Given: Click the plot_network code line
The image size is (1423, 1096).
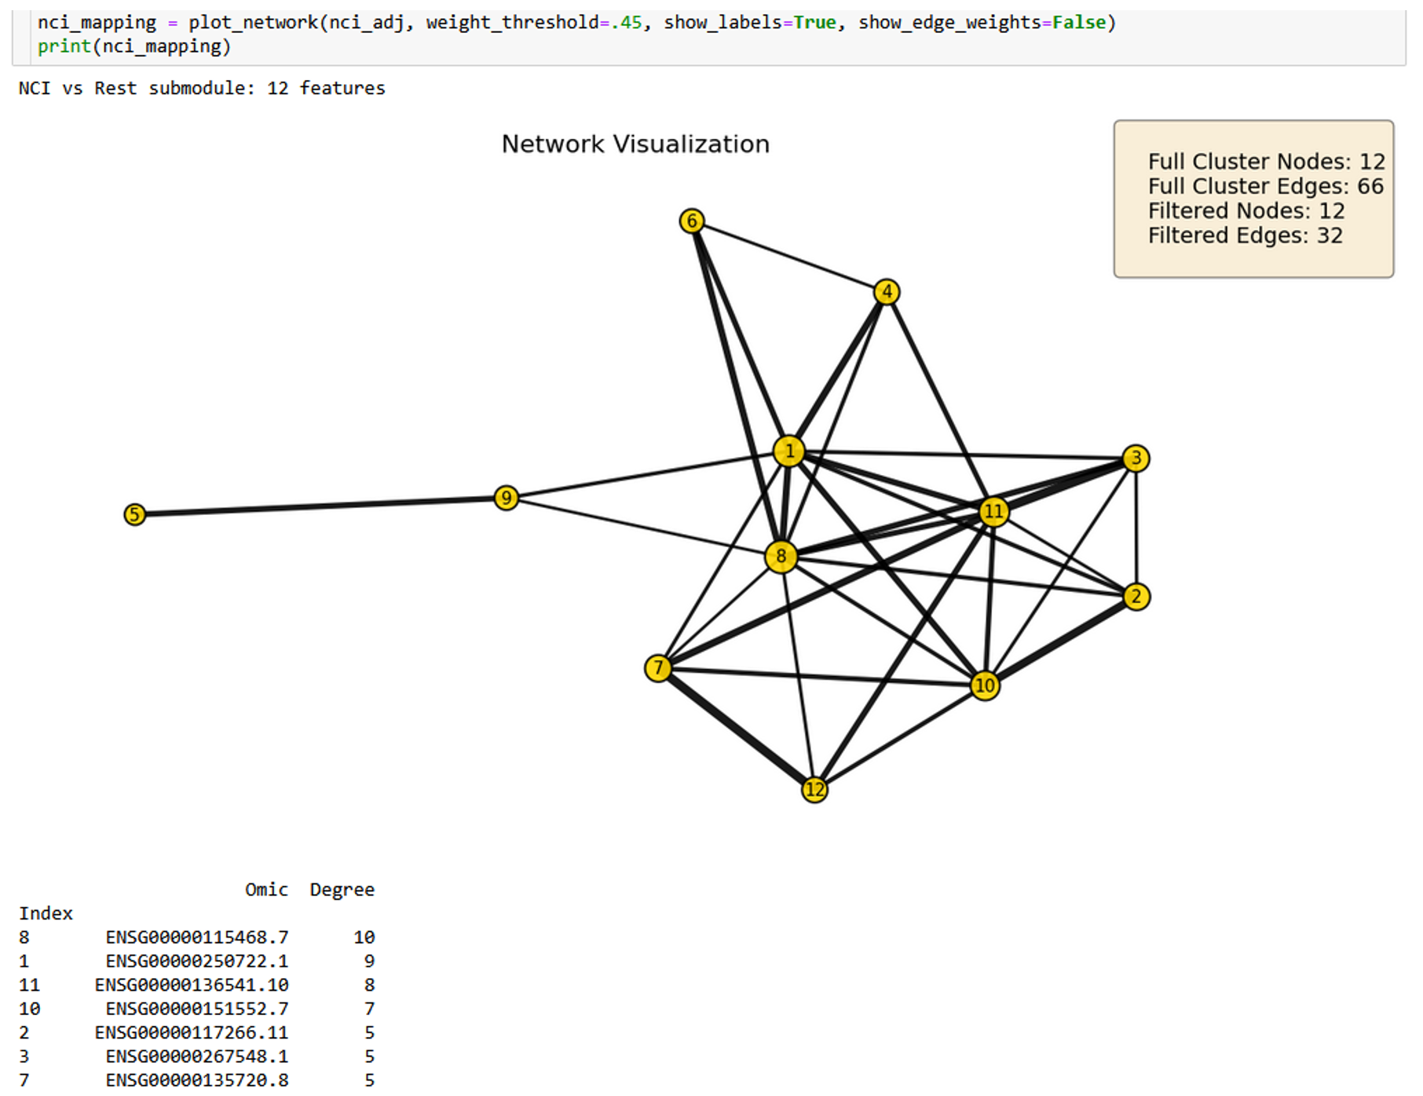Looking at the screenshot, I should click(576, 22).
